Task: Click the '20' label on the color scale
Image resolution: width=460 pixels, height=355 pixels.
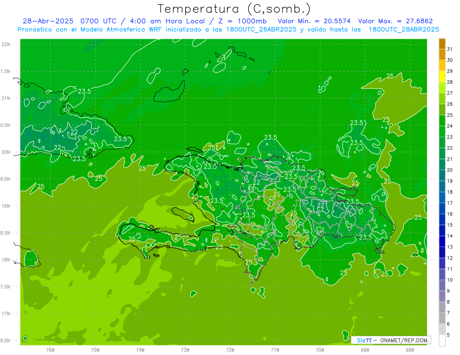Action: click(450, 170)
